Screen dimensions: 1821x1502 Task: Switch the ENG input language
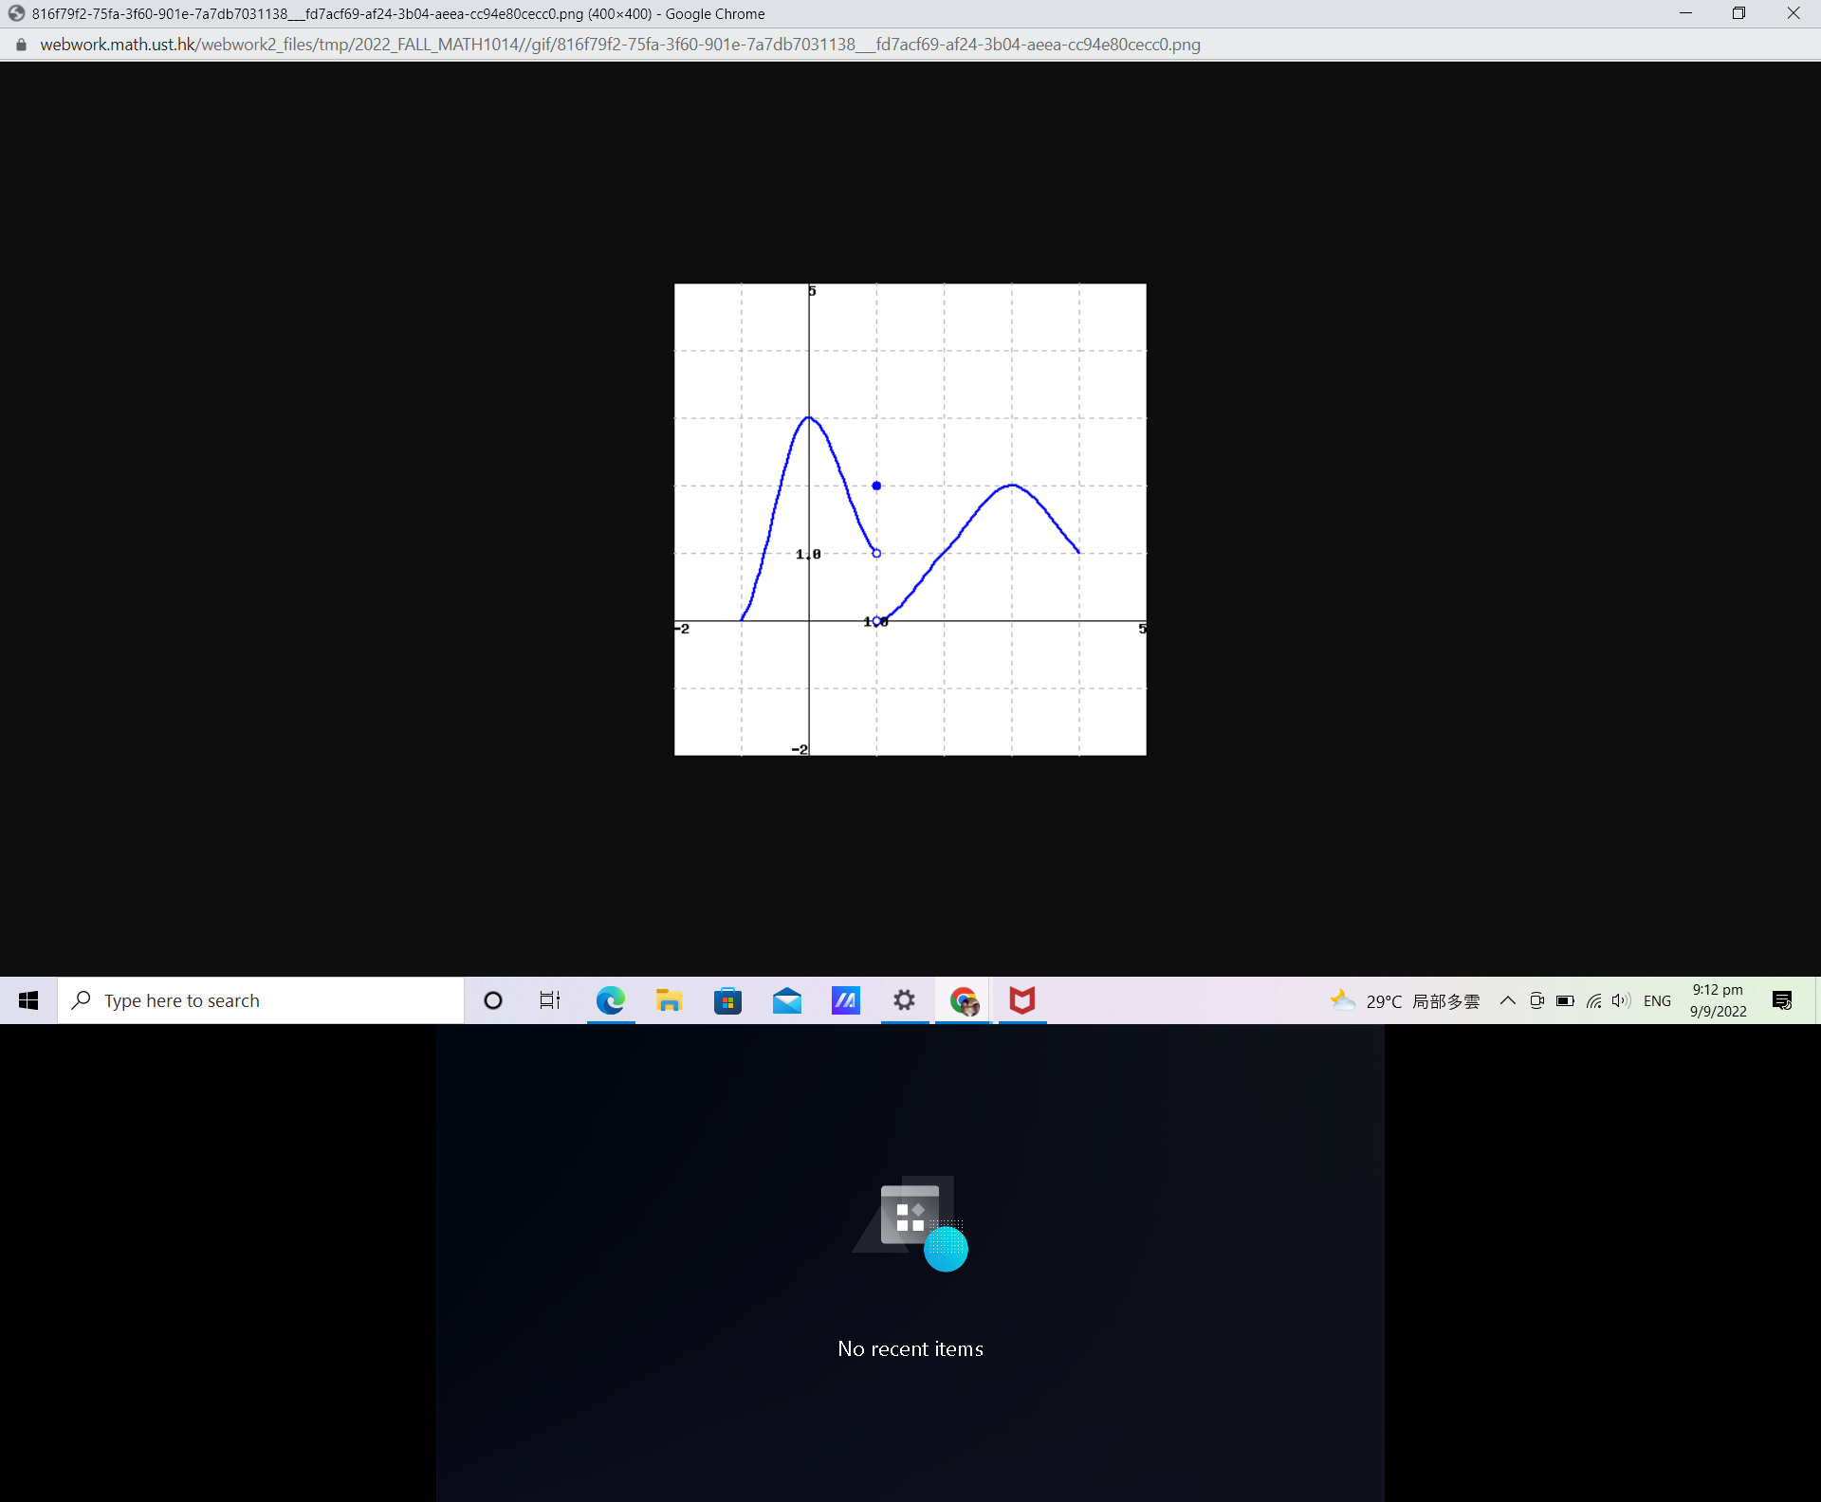pyautogui.click(x=1658, y=1000)
